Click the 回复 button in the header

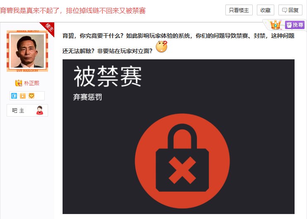[x=290, y=10]
